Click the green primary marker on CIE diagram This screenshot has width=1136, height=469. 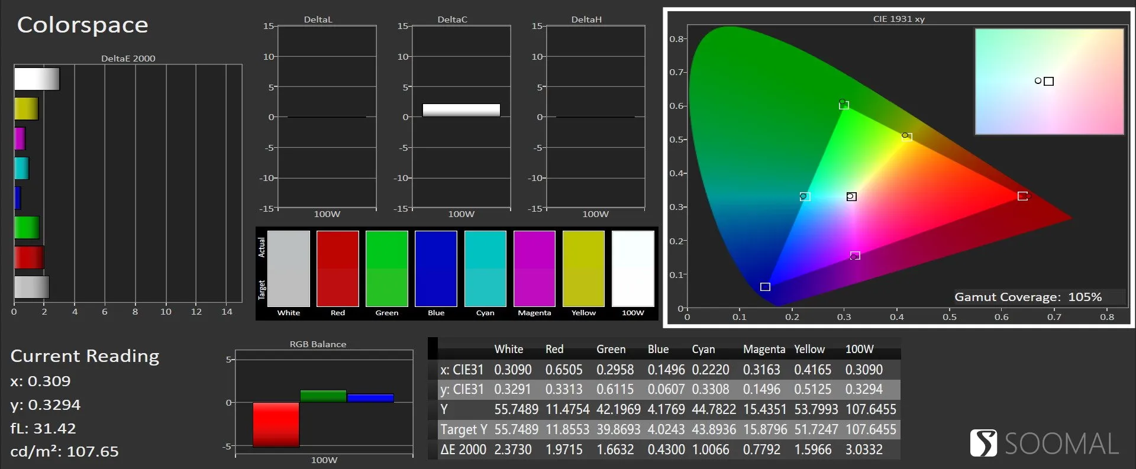(x=844, y=105)
